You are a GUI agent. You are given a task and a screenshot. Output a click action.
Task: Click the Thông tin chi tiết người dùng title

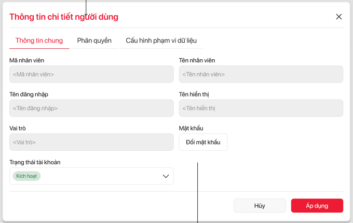[x=64, y=17]
